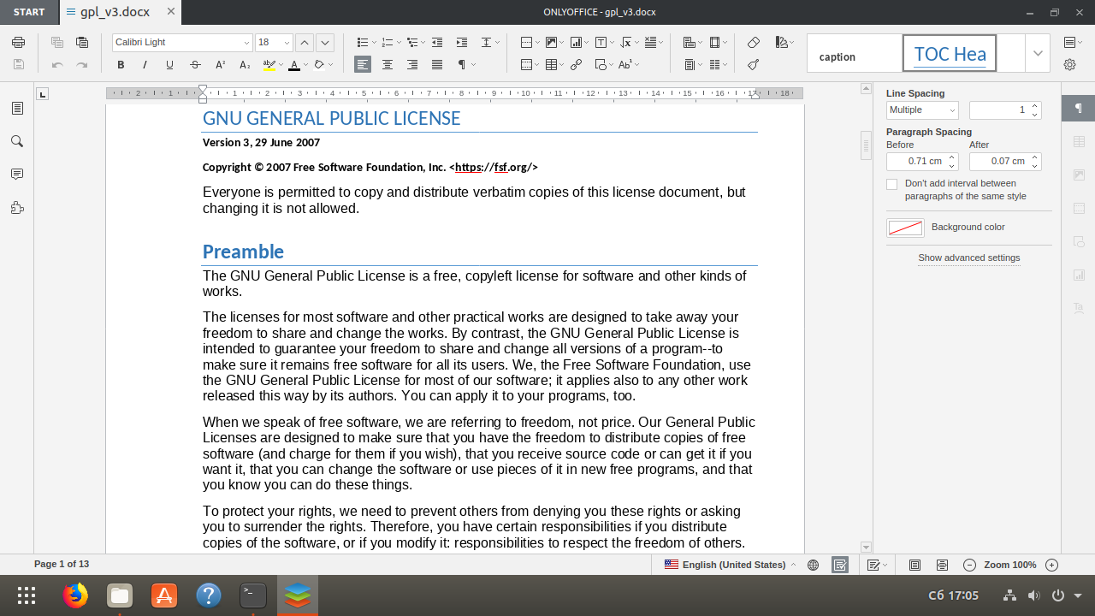Screen dimensions: 1095x616
Task: Paste clipboard contents using the Paste icon
Action: point(82,42)
